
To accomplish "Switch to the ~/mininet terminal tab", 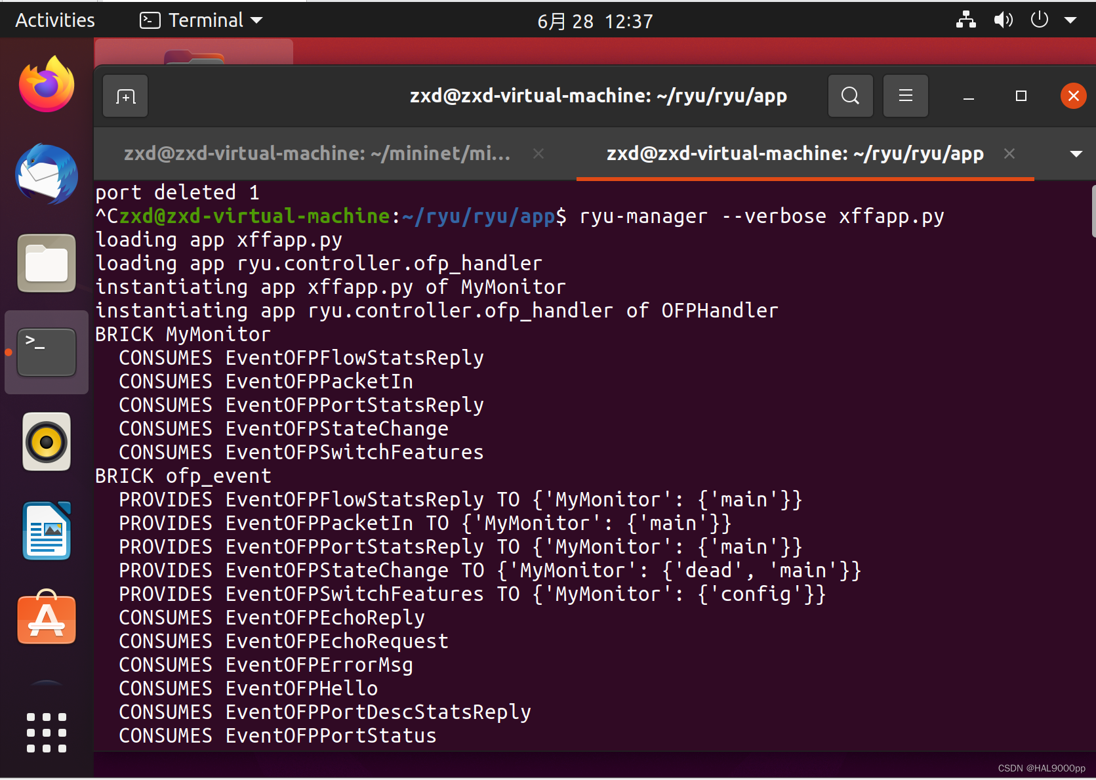I will tap(317, 154).
